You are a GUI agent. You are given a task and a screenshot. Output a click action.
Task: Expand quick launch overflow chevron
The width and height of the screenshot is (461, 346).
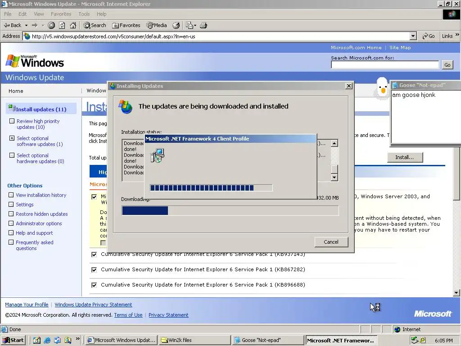click(77, 339)
